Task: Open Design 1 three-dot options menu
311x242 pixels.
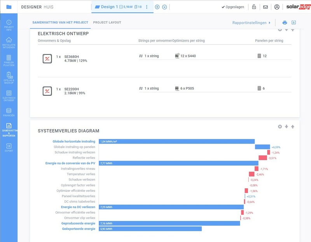Action: click(x=147, y=7)
